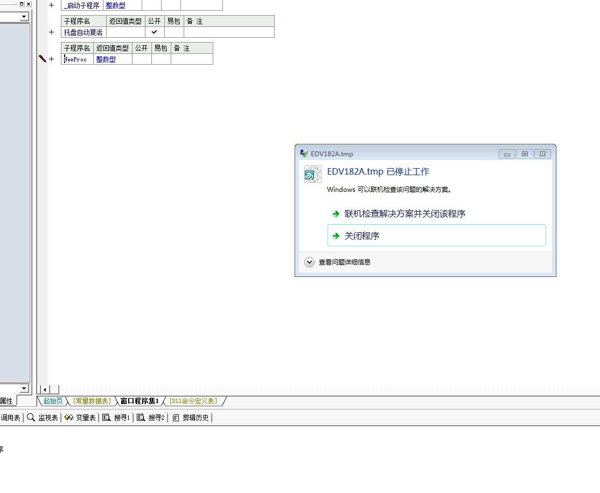Choose 关闭程序 in the crash dialog
This screenshot has height=493, width=600.
[x=437, y=235]
